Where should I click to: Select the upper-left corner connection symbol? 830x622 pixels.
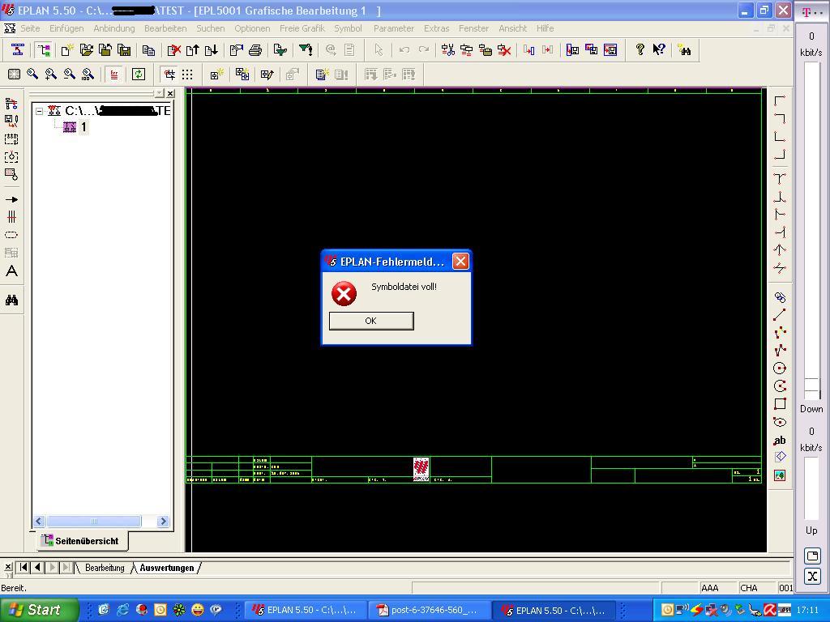(780, 101)
